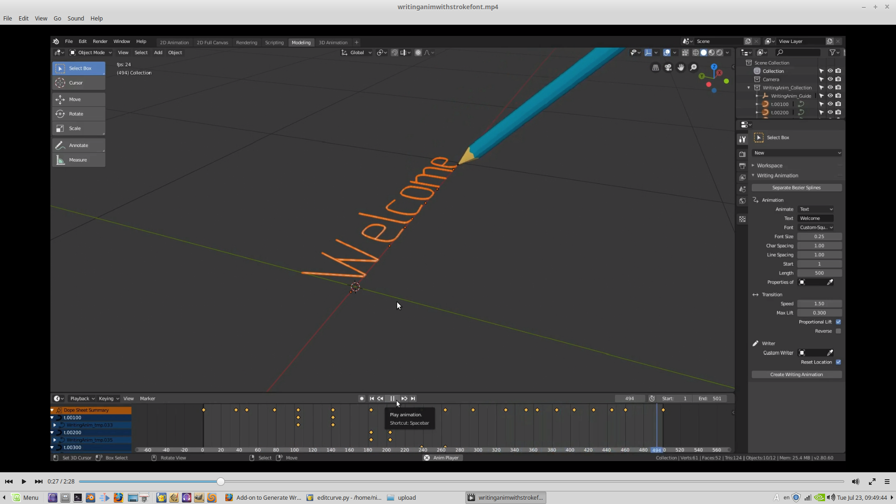Hide the Camera collection with eye icon
Viewport: 896px width, 504px height.
[x=830, y=79]
